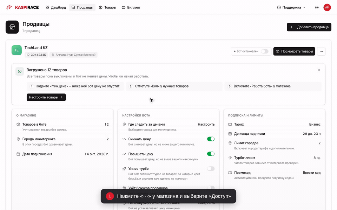
Task: Click the 'TechLand KZ' store name
Action: pos(36,48)
